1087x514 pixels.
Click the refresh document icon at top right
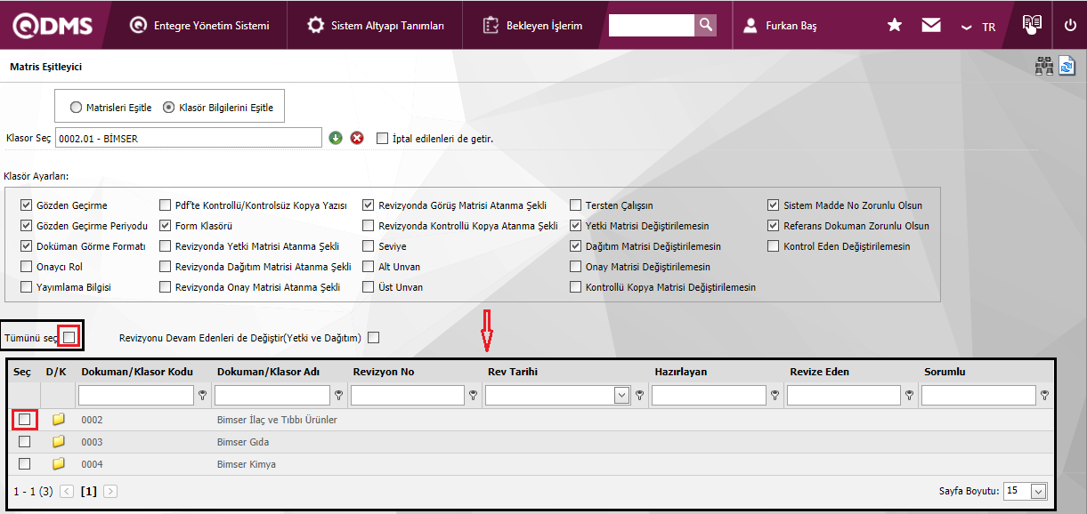pos(1067,67)
